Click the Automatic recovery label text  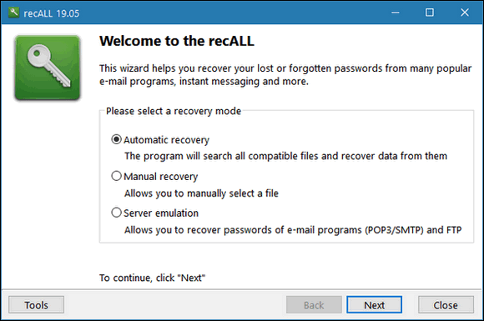pos(166,140)
